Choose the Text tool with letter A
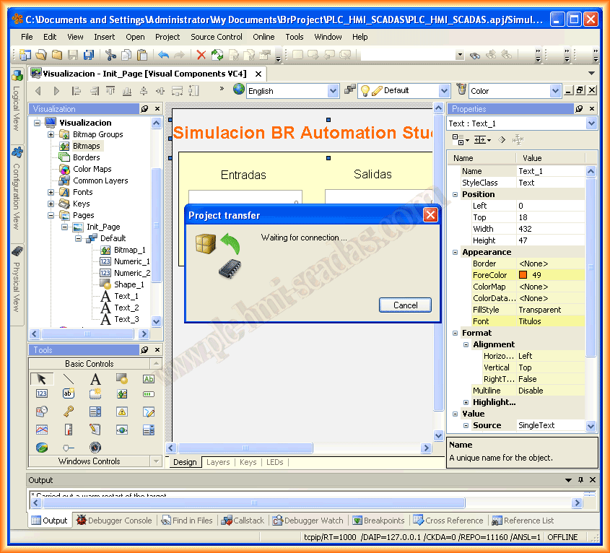Image resolution: width=610 pixels, height=553 pixels. point(95,378)
